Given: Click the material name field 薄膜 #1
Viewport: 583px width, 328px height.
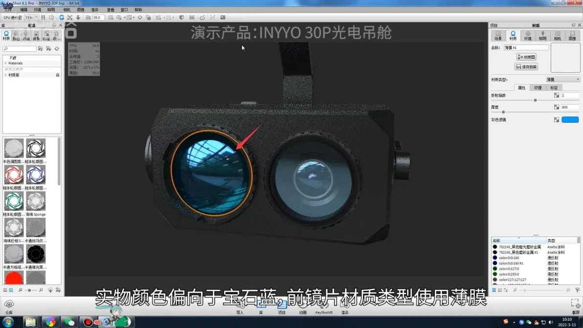Looking at the screenshot, I should [x=526, y=47].
